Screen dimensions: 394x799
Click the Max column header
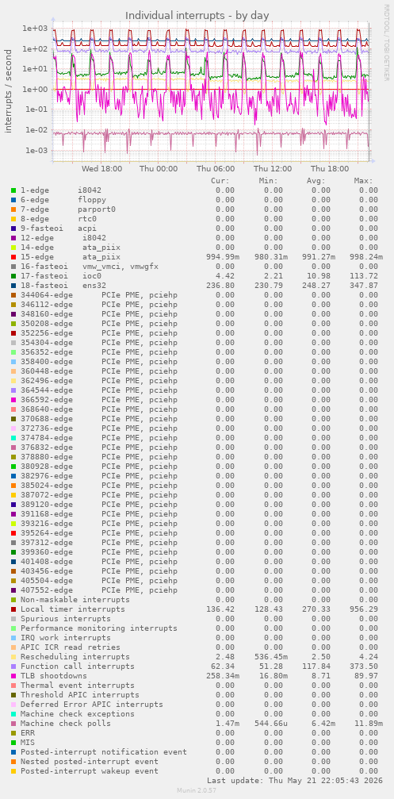tap(363, 181)
